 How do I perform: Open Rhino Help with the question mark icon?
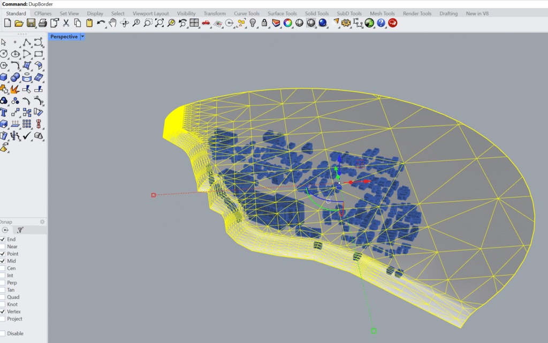pos(381,22)
